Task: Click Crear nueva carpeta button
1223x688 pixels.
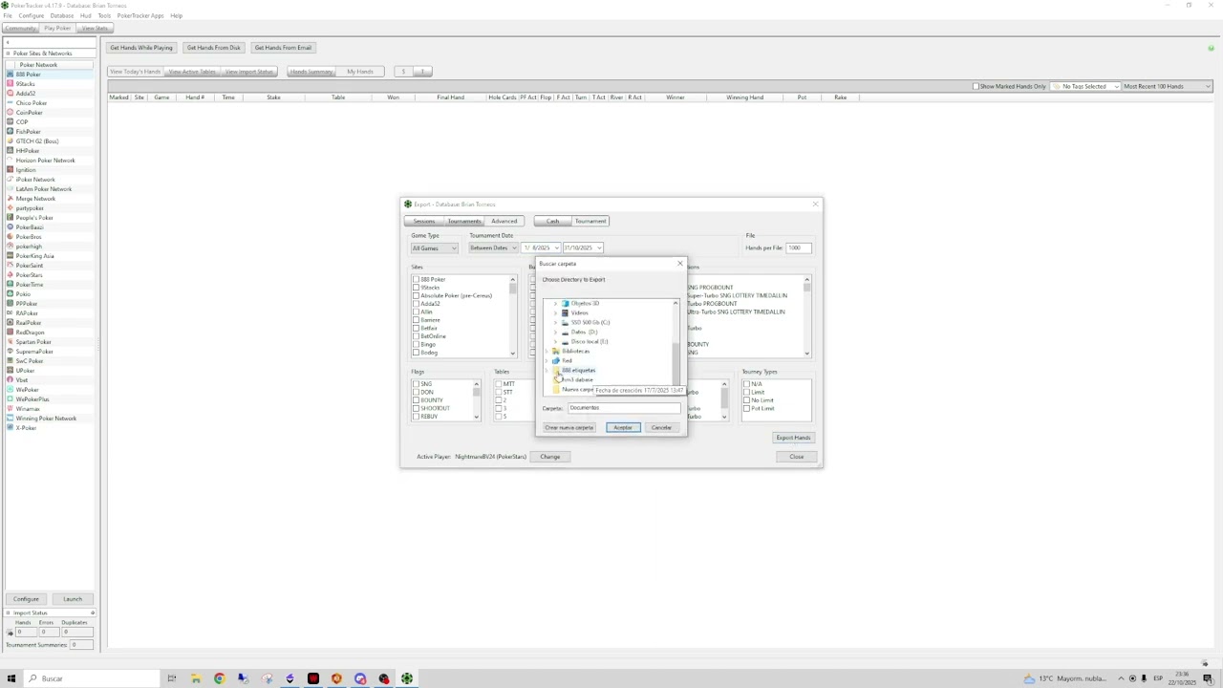Action: click(569, 427)
